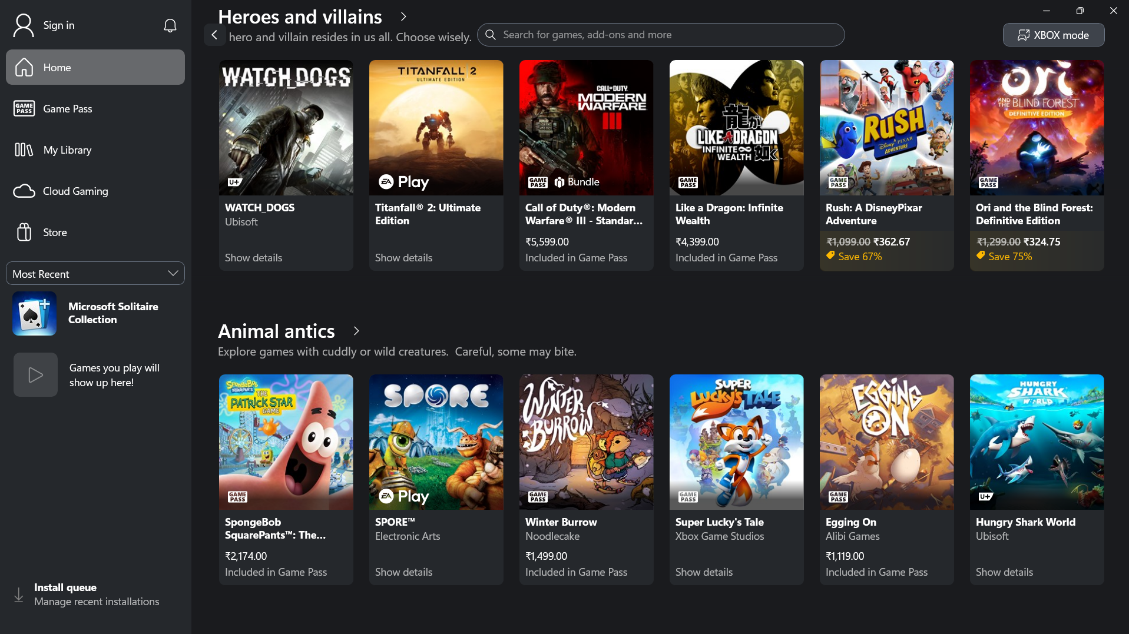This screenshot has width=1129, height=634.
Task: Open the Call of Duty Modern Warfare III cover
Action: point(587,128)
